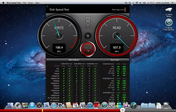Image resolution: width=176 pixels, height=112 pixels.
Task: Open the Applications folder stack in dock
Action: coord(144,105)
